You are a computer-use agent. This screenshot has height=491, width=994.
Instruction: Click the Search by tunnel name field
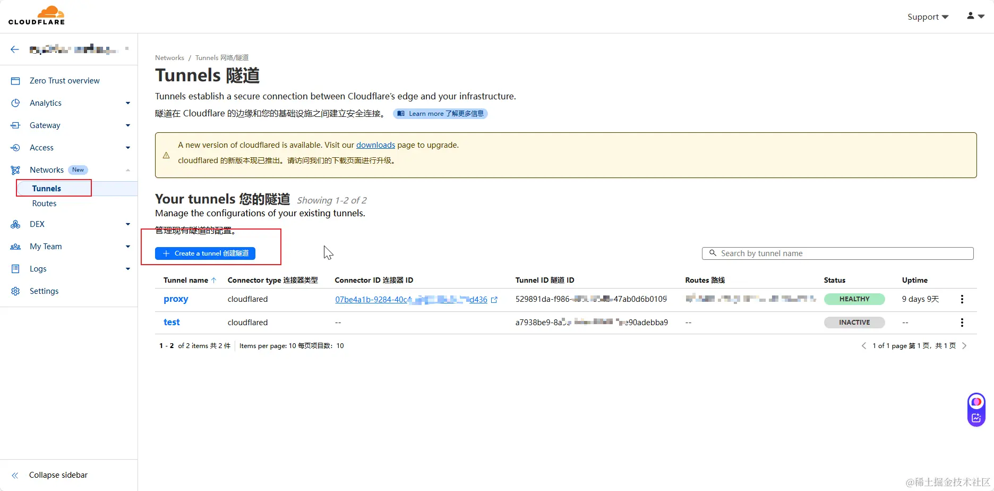coord(837,253)
